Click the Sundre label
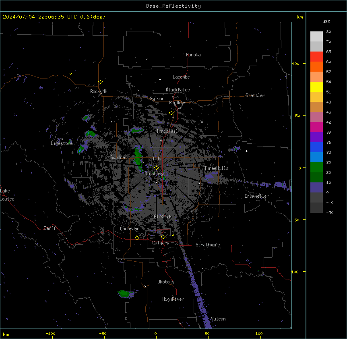 118,157
